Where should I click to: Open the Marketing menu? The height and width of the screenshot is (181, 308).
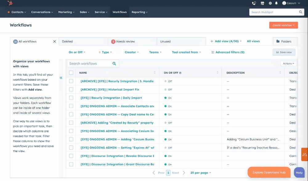[66, 12]
